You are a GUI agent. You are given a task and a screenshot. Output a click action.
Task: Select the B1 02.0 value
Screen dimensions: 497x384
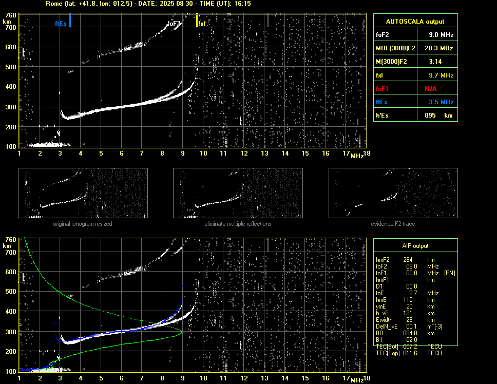coord(412,340)
